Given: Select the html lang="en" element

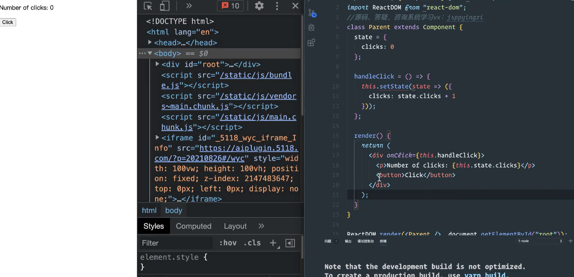Looking at the screenshot, I should 182,32.
